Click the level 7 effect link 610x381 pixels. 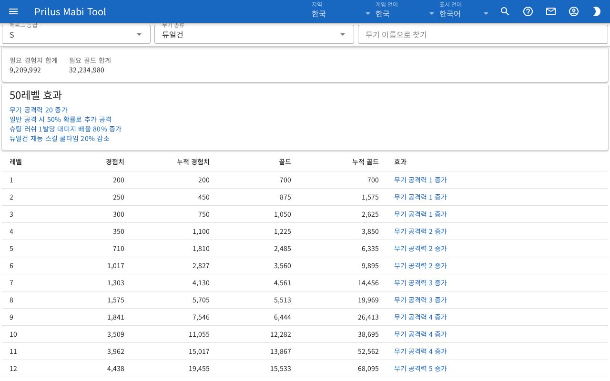pyautogui.click(x=420, y=283)
